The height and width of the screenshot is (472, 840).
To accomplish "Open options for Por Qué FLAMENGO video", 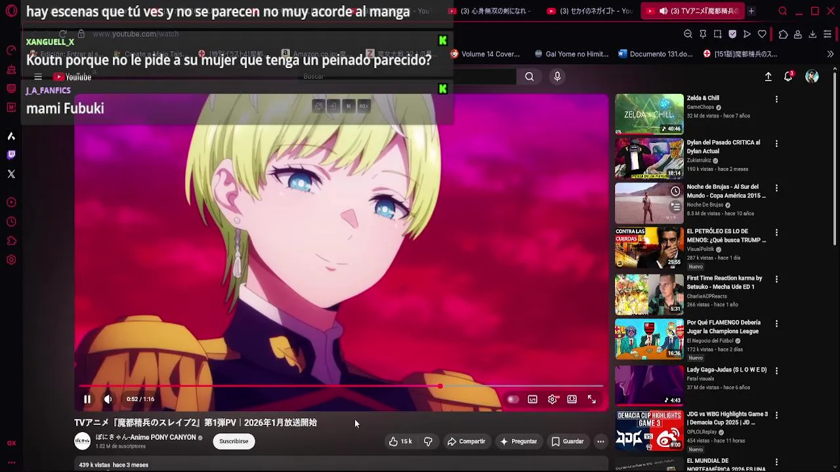I will click(x=776, y=324).
